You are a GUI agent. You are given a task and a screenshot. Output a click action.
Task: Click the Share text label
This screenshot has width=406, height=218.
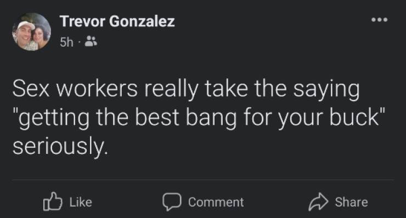(x=351, y=202)
